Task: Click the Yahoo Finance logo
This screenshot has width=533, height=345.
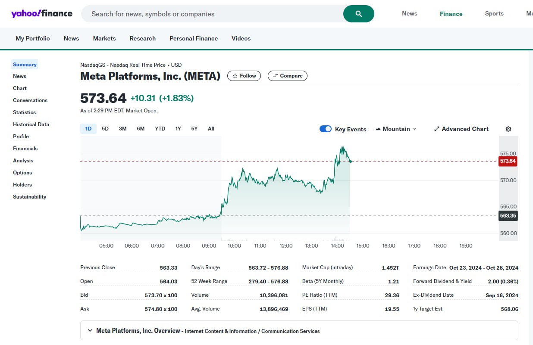Action: 42,14
